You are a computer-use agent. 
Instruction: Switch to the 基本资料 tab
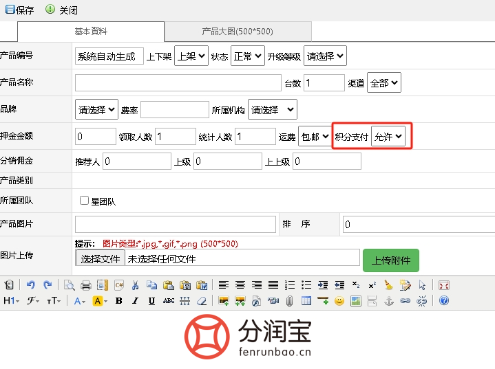(91, 32)
